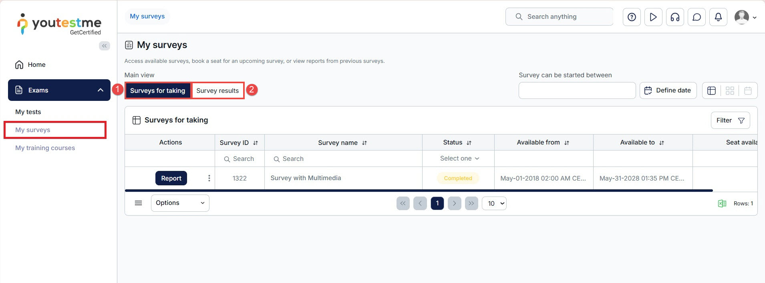Open My training courses in the sidebar
The width and height of the screenshot is (765, 283).
point(45,148)
